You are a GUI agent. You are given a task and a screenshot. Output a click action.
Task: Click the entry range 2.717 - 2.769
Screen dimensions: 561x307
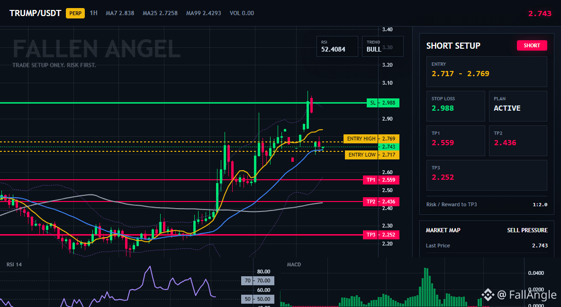[x=461, y=74]
